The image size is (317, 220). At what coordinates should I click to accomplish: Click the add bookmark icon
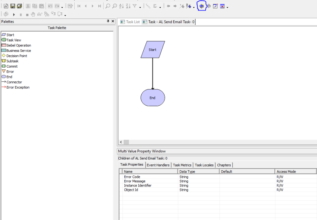point(182,6)
